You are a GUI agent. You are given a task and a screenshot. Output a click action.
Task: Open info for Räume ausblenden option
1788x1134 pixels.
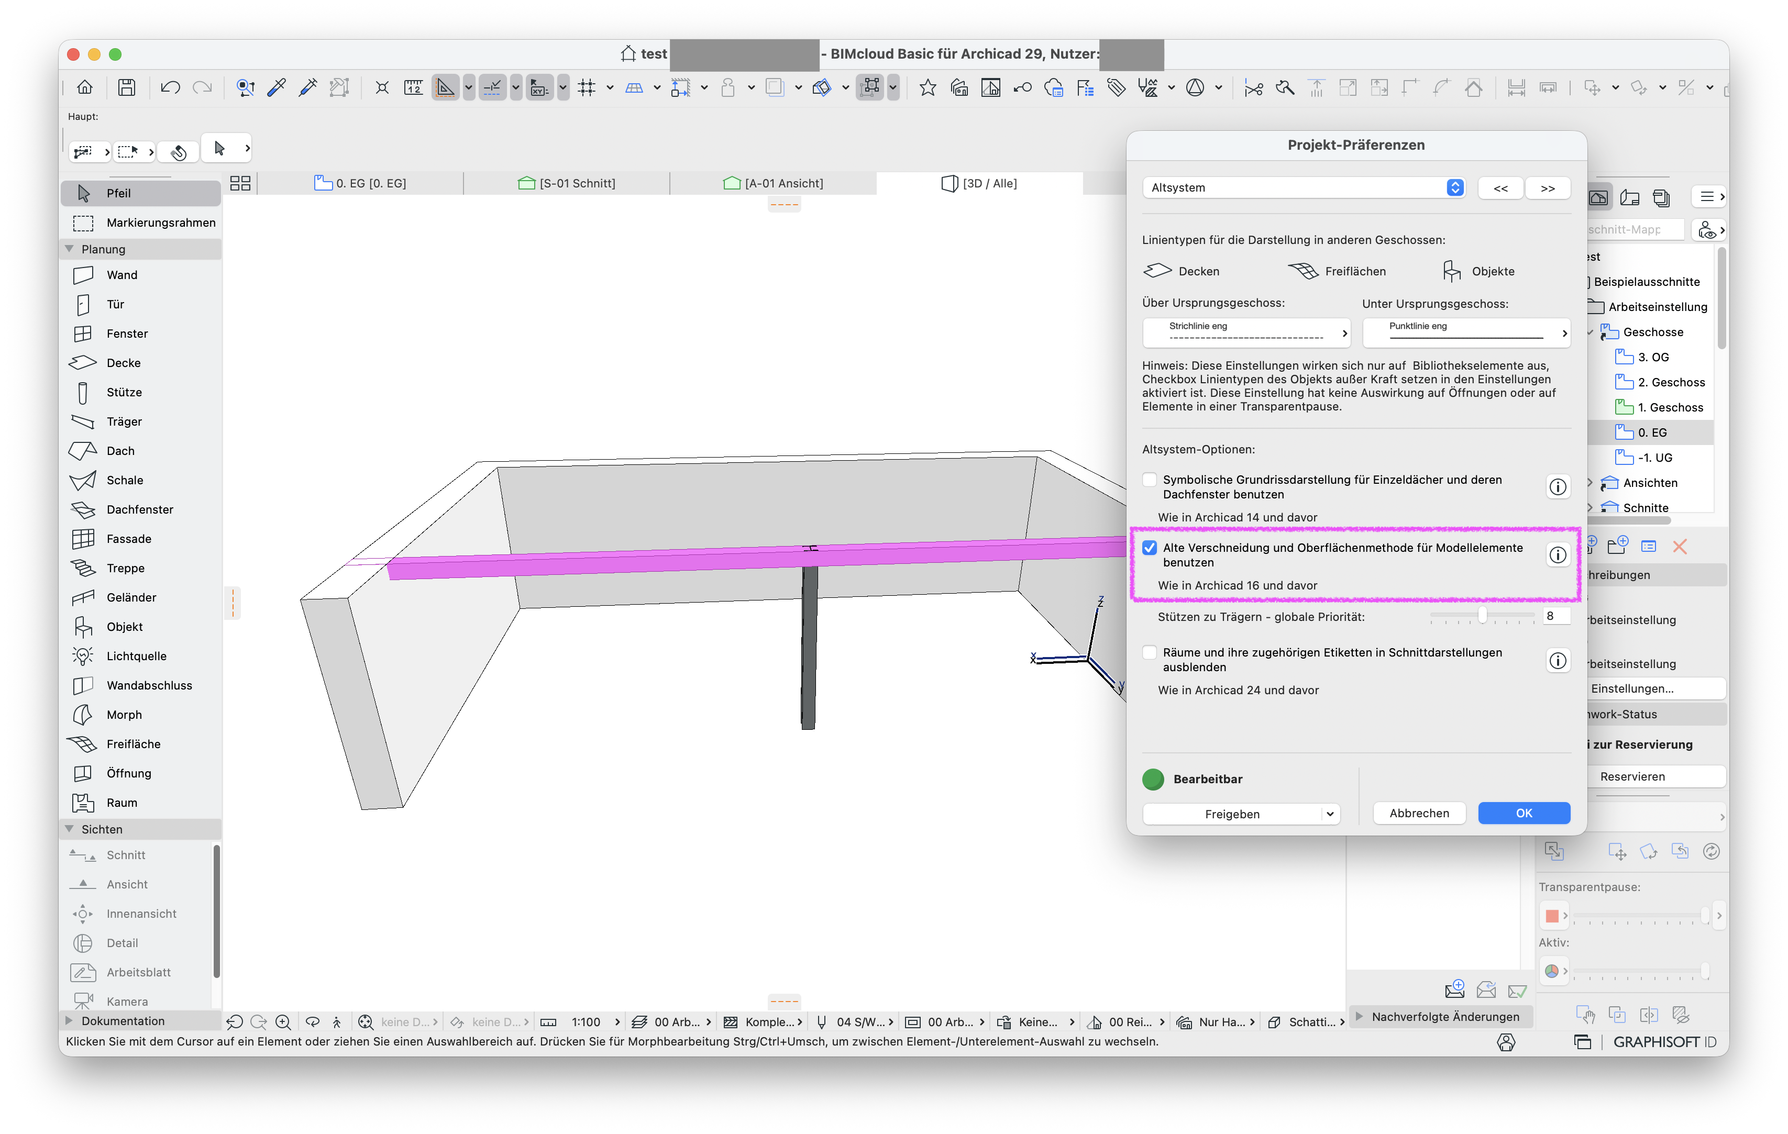[1558, 661]
